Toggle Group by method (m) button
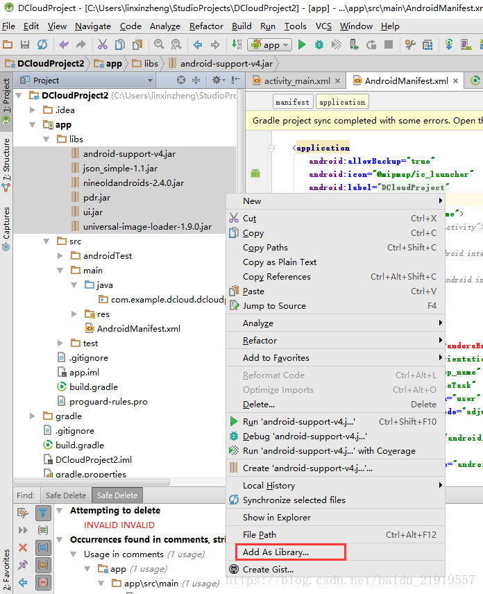Viewport: 483px width, 594px height. click(43, 582)
